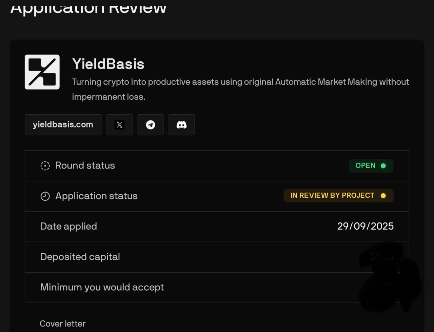The height and width of the screenshot is (332, 434).
Task: Click the Application status row label
Action: tap(96, 196)
